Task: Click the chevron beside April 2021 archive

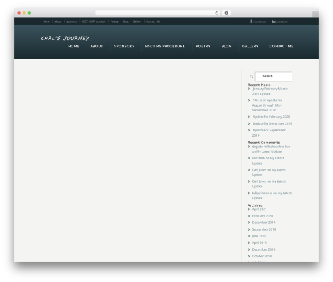Action: [249, 209]
